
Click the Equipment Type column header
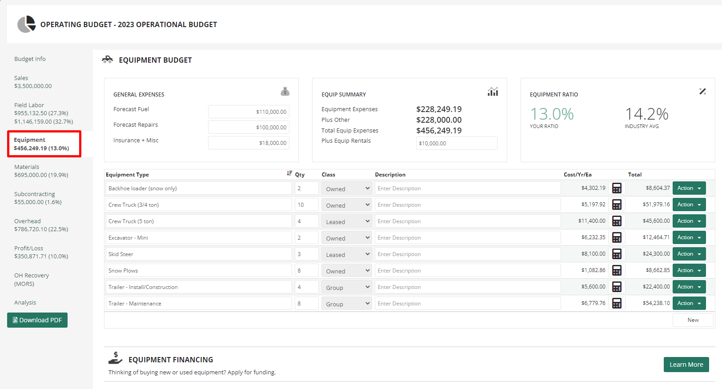coord(127,174)
